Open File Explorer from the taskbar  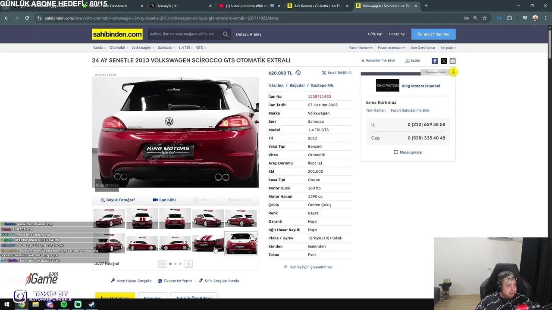coord(35,304)
